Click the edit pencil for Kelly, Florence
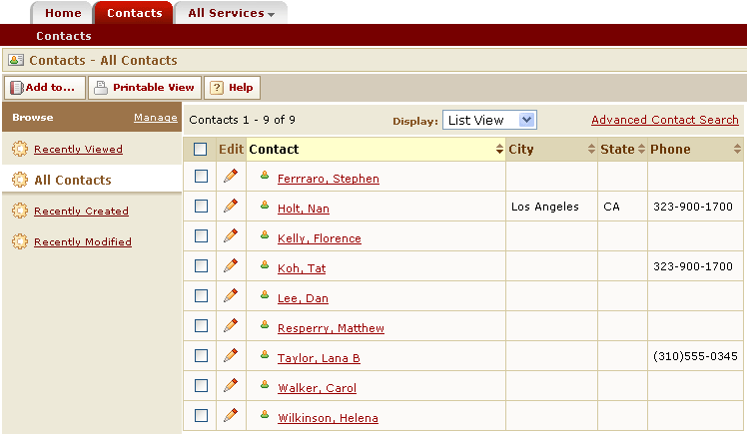Image resolution: width=747 pixels, height=434 pixels. pos(231,235)
